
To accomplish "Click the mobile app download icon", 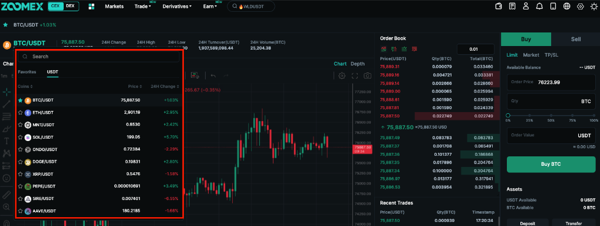I will [x=553, y=6].
